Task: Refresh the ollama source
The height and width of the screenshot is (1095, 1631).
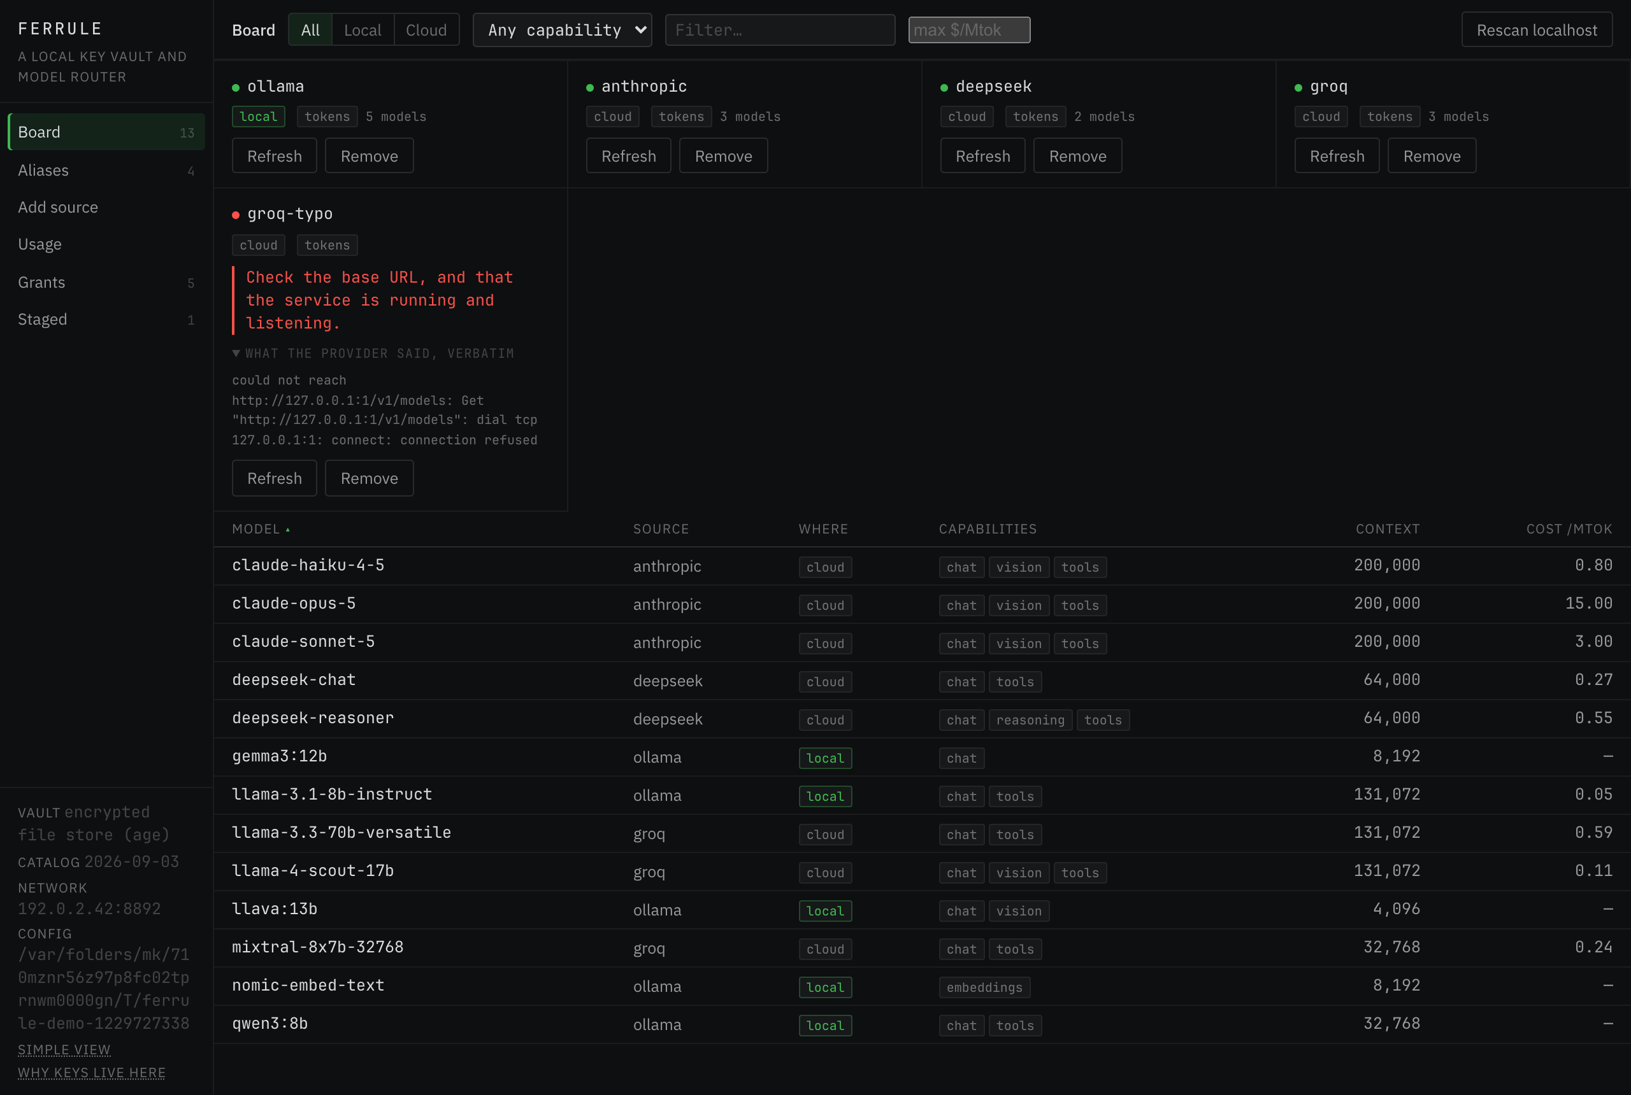Action: (x=274, y=156)
